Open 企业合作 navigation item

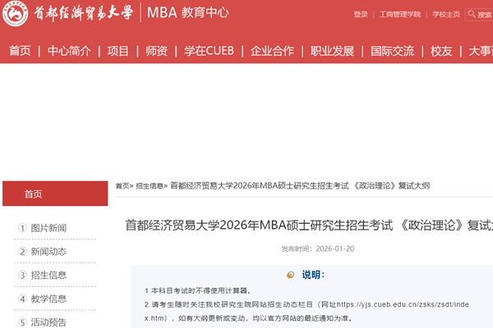click(x=272, y=51)
